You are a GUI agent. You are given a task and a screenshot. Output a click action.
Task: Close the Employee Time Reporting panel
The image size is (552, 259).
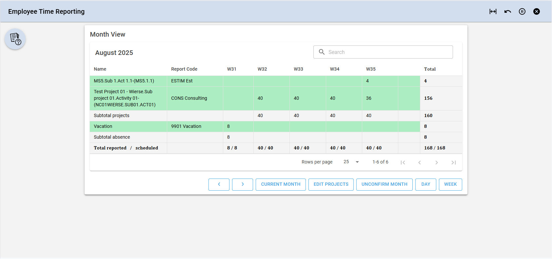click(537, 11)
